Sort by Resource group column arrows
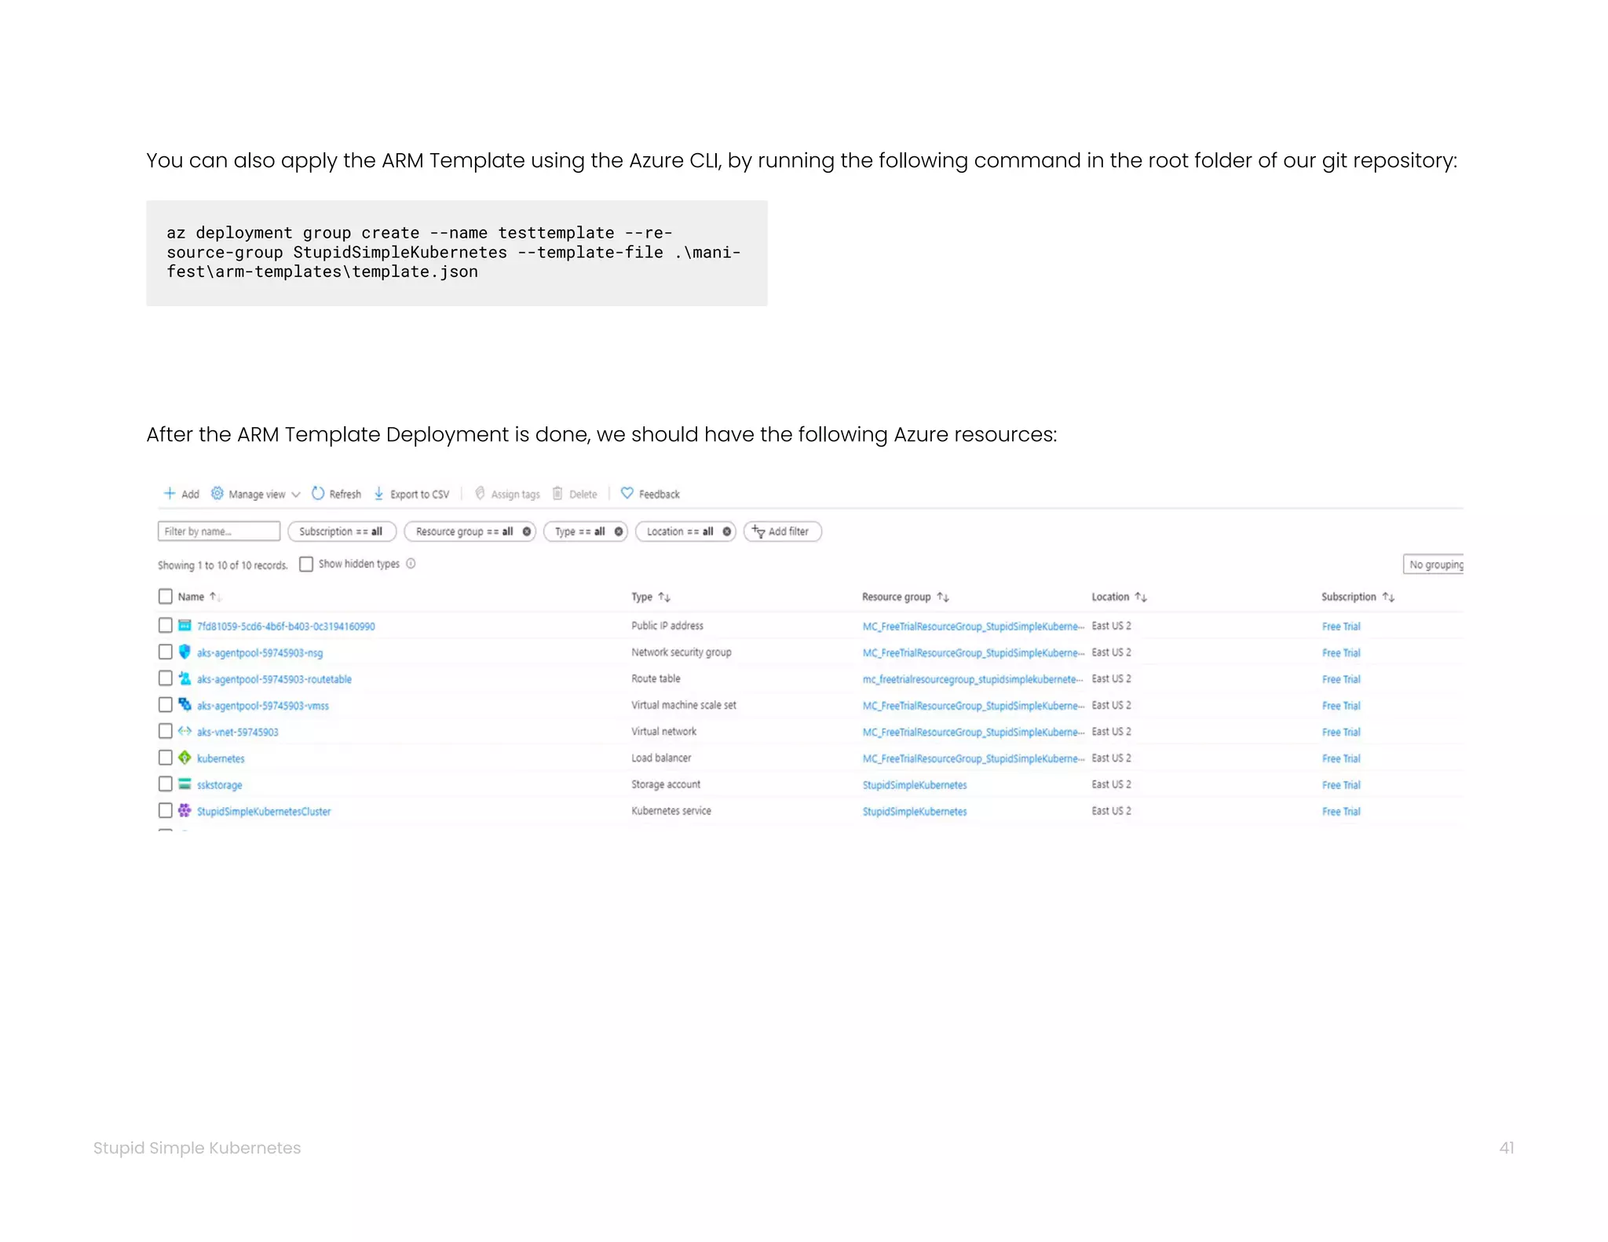The height and width of the screenshot is (1242, 1608). click(943, 597)
